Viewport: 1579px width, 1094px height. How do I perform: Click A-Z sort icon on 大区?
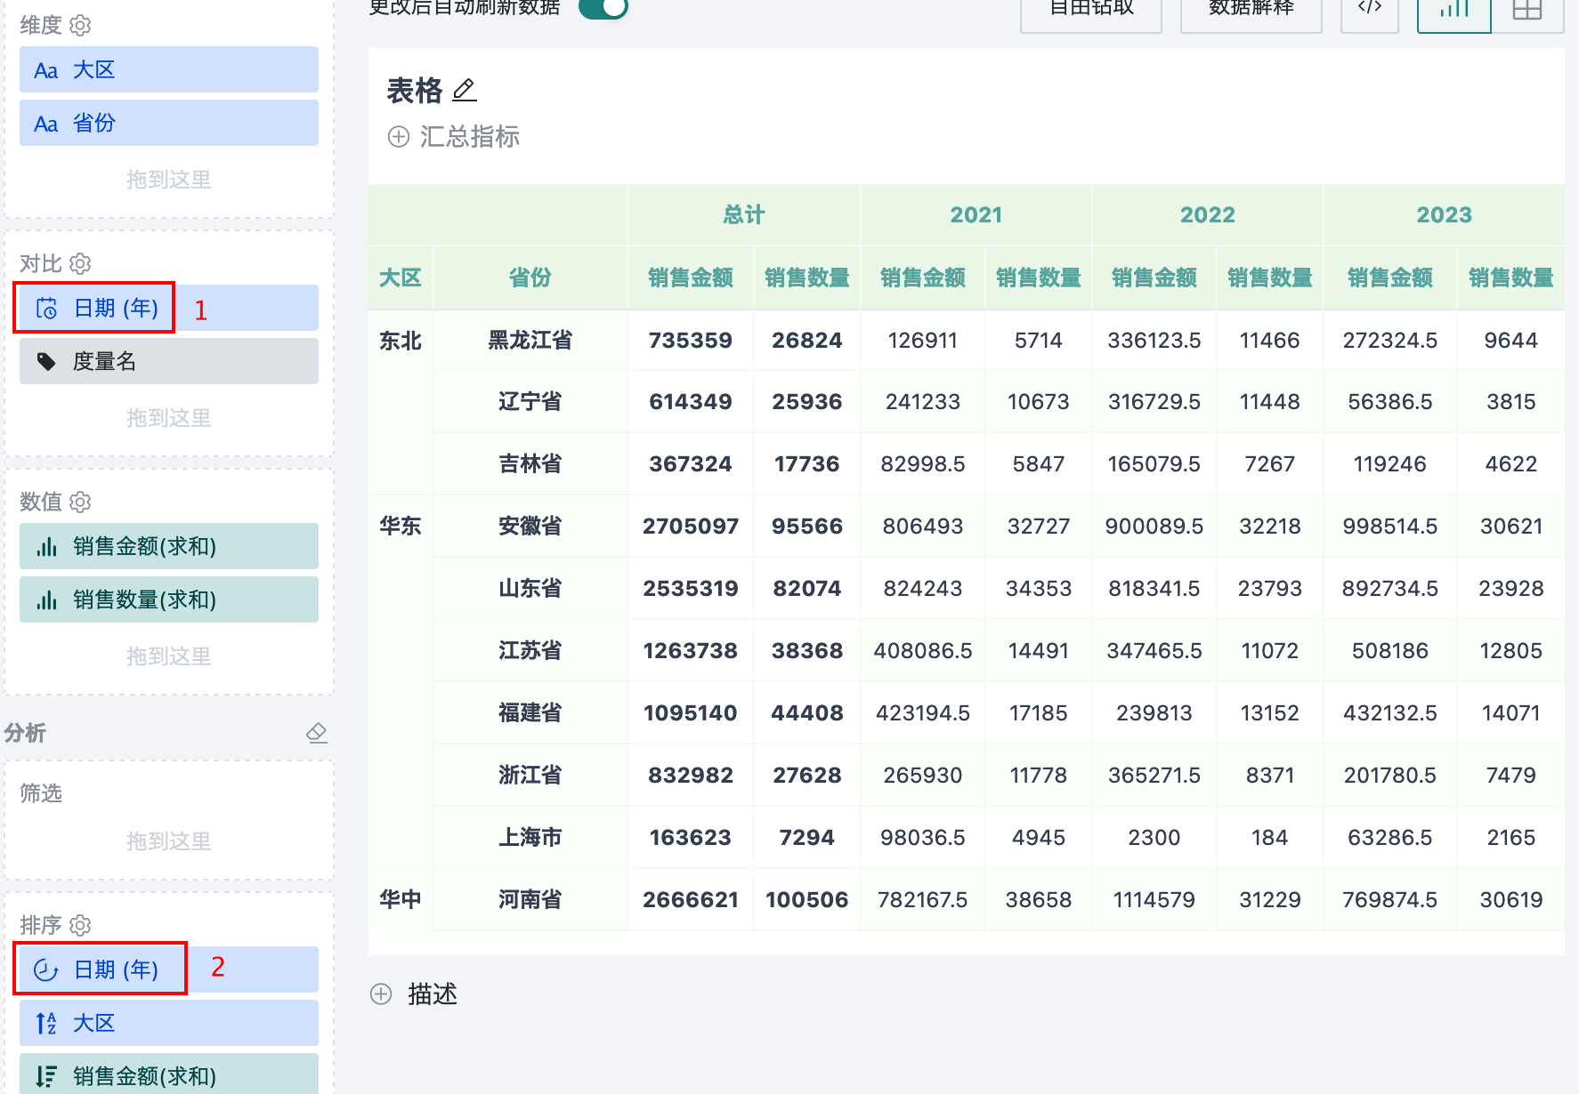46,1023
